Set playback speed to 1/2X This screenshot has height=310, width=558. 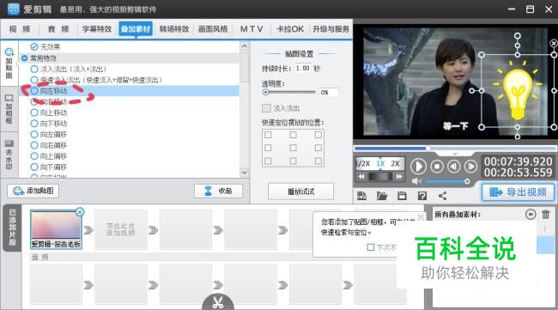(364, 163)
